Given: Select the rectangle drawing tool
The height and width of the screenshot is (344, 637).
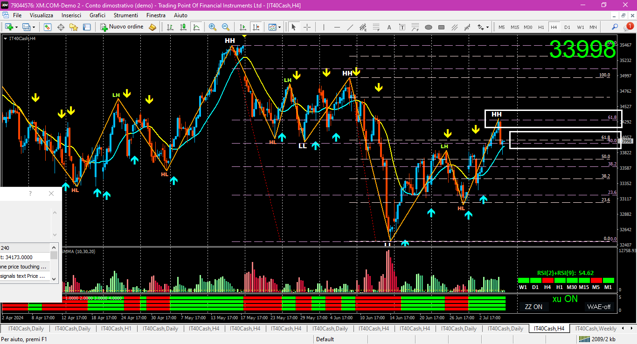Looking at the screenshot, I should coord(441,27).
